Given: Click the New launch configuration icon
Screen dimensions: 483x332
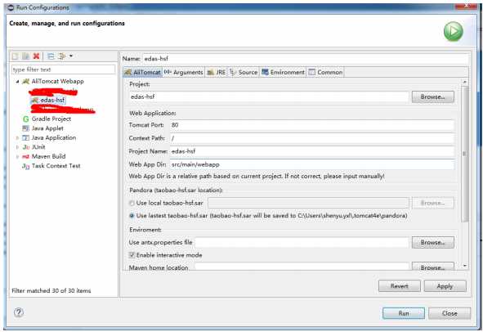Looking at the screenshot, I should pos(15,56).
